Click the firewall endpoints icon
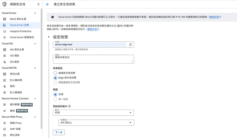The height and width of the screenshot is (138, 237). [x=4, y=92]
